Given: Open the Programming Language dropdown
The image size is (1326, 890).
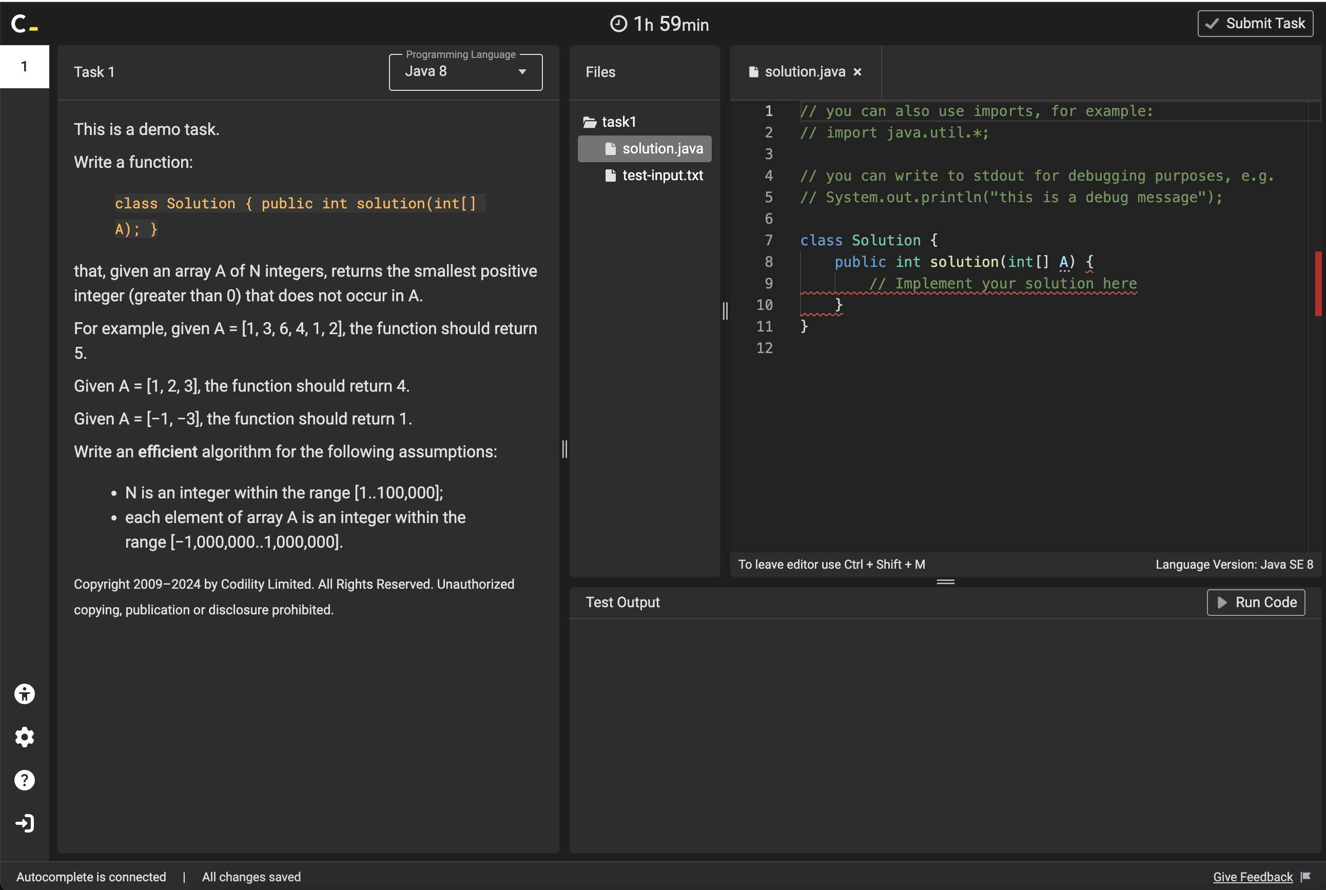Looking at the screenshot, I should click(x=465, y=72).
